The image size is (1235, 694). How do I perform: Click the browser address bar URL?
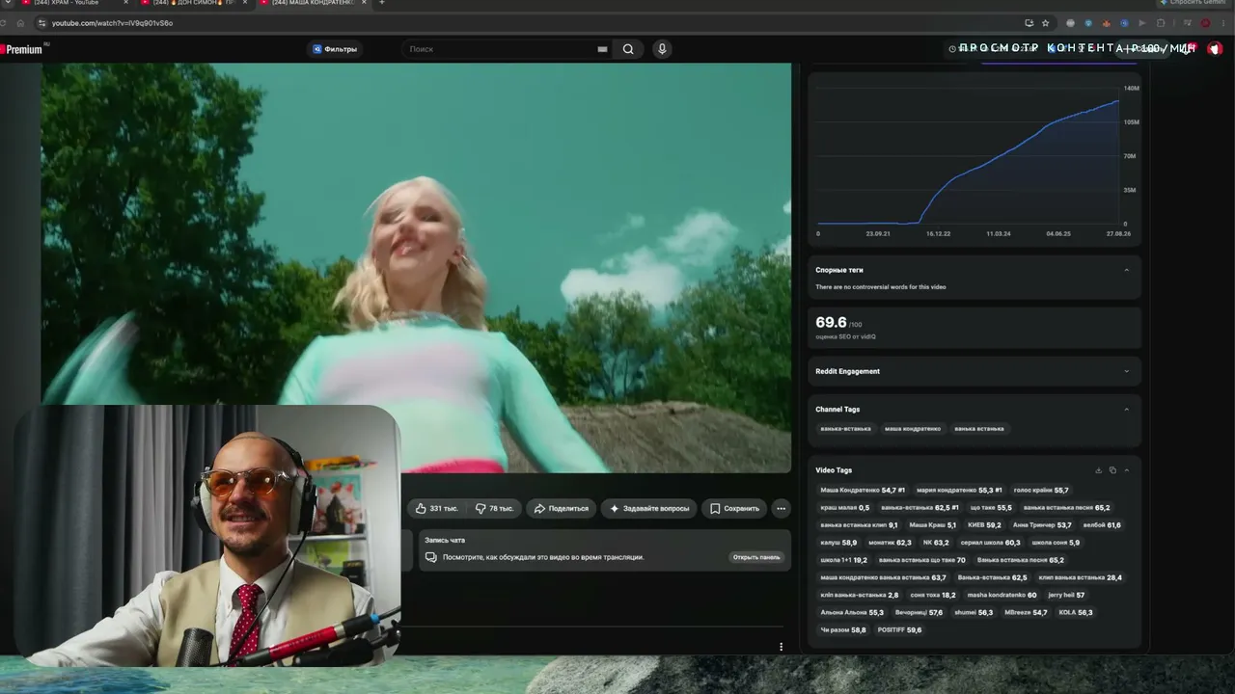tap(113, 23)
